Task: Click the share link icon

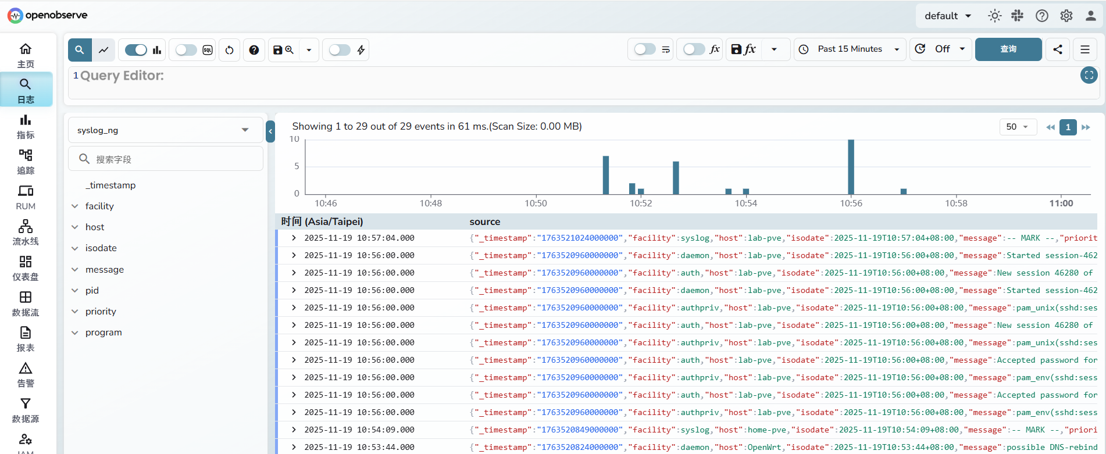Action: coord(1058,49)
